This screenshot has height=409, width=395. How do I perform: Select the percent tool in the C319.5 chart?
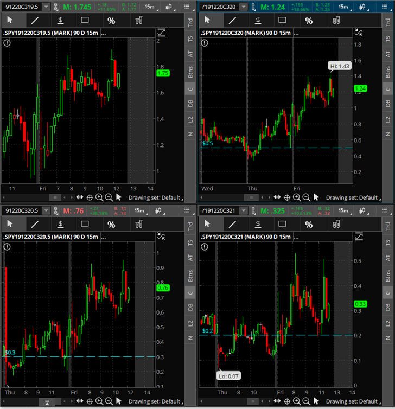point(111,21)
